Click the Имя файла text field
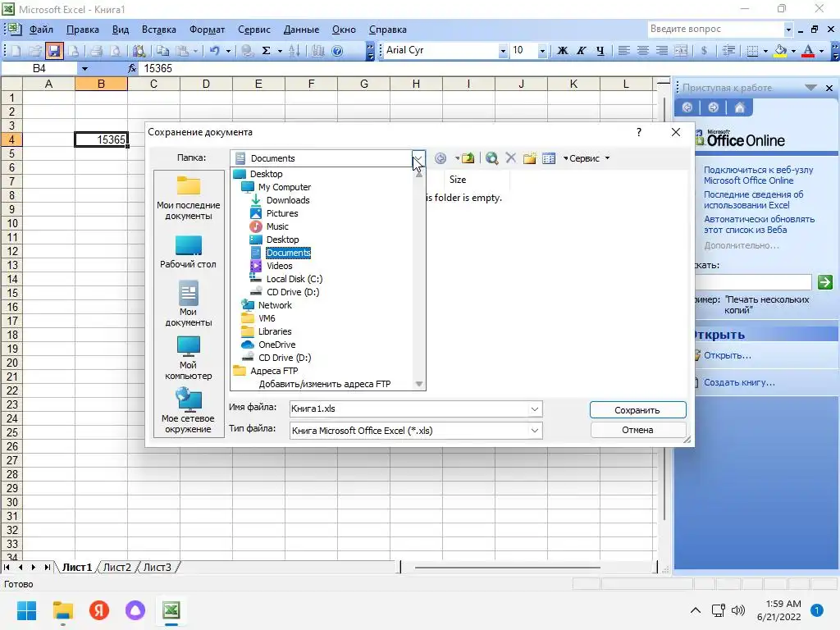 [410, 409]
